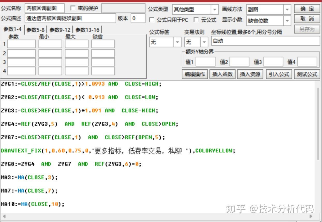The width and height of the screenshot is (322, 222).
Task: Click the 版本 number field
Action: pos(138,18)
